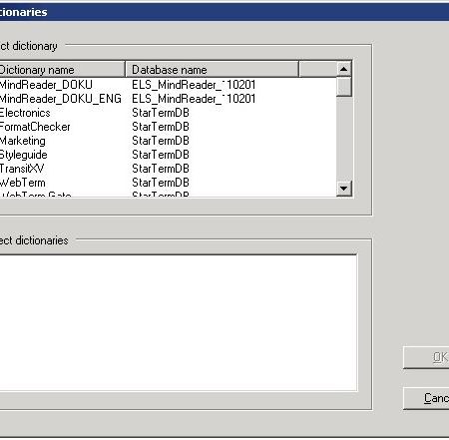Click the empty column header after Database name
Screen dimensions: 449x440
pos(317,70)
